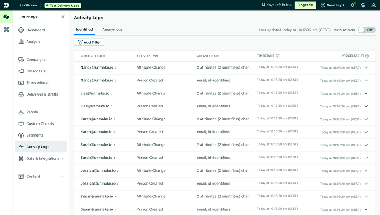Click the Customer.io logo in top bar
The width and height of the screenshot is (380, 215).
pos(6,5)
